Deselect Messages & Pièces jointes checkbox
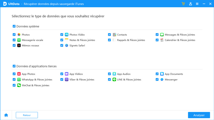 (x=157, y=35)
